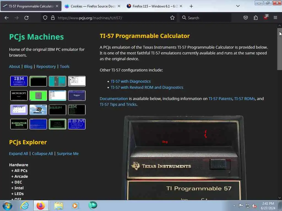Open TI-57 with Revised ROM and Diagnostics
The height and width of the screenshot is (211, 282).
147,87
